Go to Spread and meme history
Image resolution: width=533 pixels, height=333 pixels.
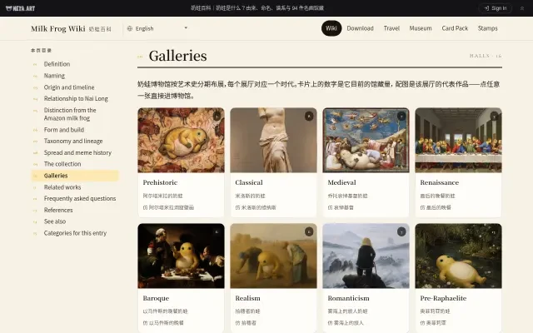[x=77, y=152]
